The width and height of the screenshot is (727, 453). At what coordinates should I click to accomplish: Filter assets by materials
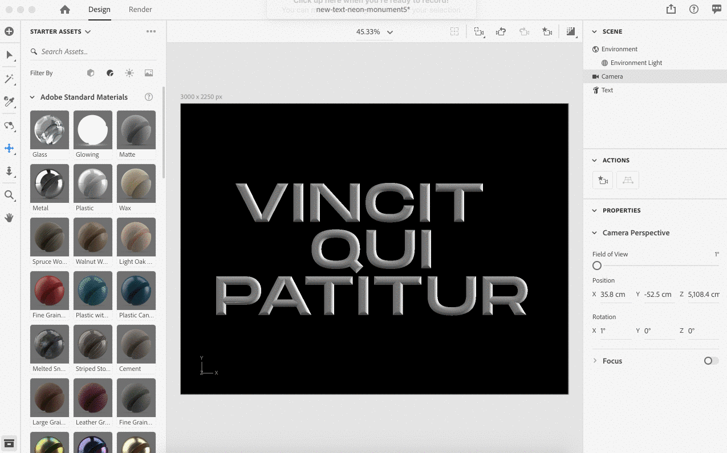110,73
